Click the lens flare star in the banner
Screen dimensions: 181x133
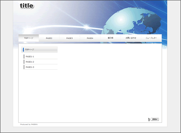point(87,27)
